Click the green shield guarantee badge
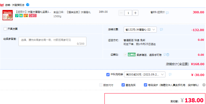Screen dimensions: 206x104 [21, 16]
